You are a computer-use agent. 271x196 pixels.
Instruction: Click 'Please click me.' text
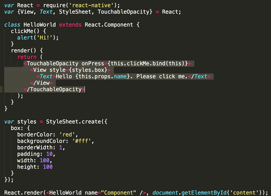(x=162, y=76)
